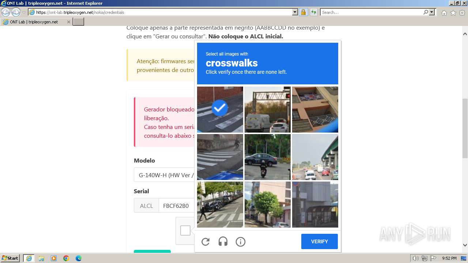Click Internet Explorer taskbar icon
This screenshot has height=263, width=468.
29,258
